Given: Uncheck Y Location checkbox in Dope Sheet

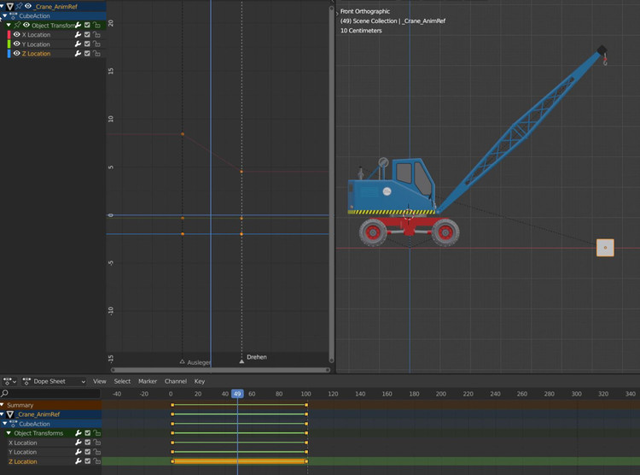Looking at the screenshot, I should (87, 452).
